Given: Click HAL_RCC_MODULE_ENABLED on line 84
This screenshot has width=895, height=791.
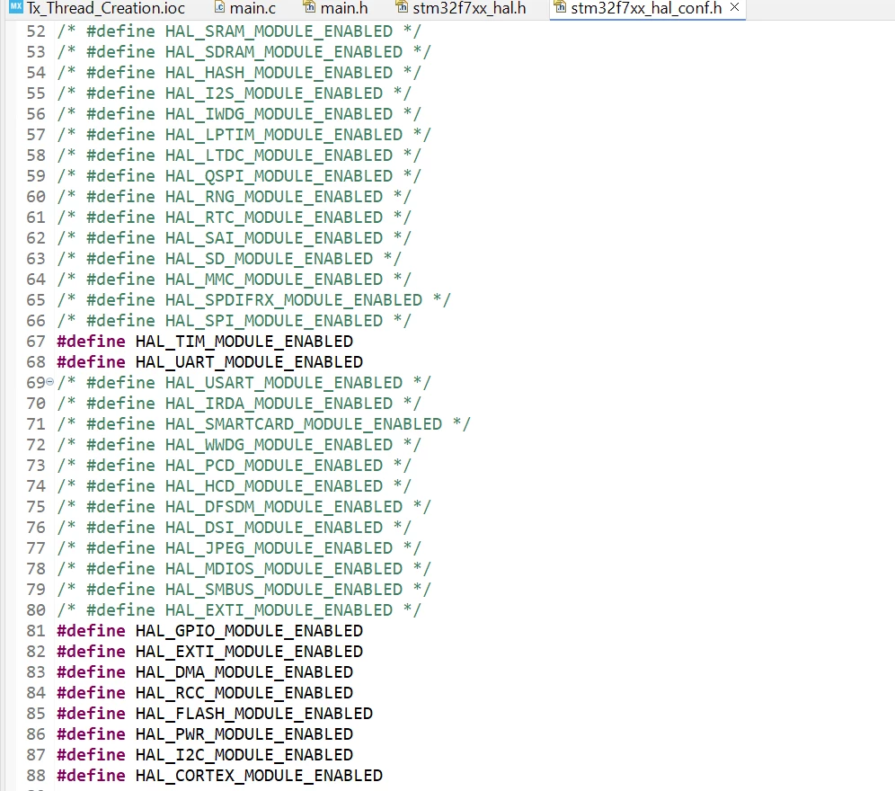Looking at the screenshot, I should click(244, 693).
